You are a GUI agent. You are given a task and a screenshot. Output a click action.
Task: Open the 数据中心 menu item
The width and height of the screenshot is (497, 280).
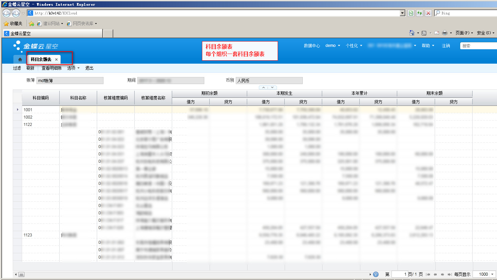(312, 46)
